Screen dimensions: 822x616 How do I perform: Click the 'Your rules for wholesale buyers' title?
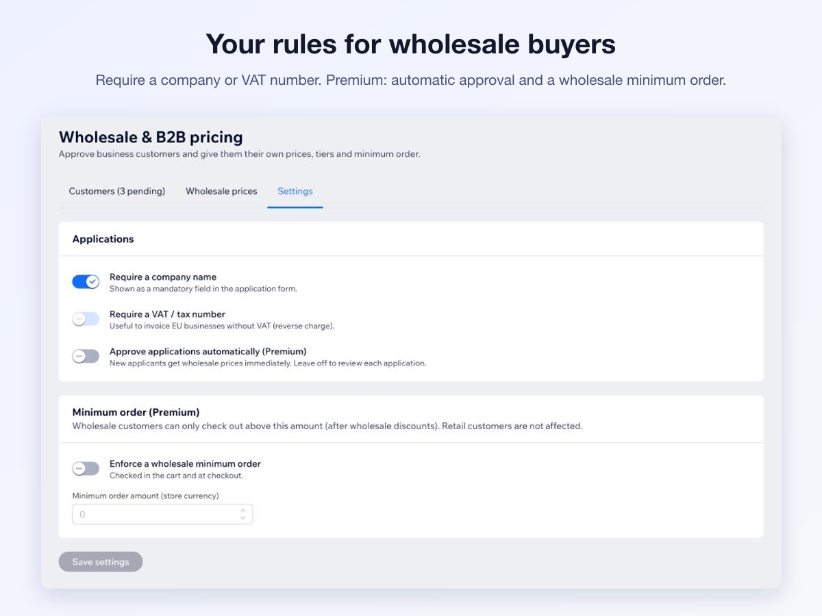[411, 44]
